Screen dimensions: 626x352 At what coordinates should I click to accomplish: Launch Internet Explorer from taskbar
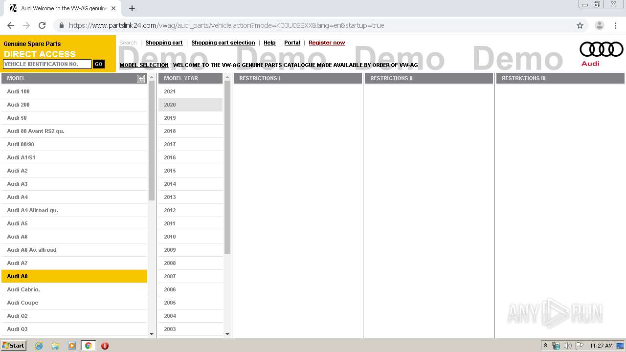pos(39,346)
